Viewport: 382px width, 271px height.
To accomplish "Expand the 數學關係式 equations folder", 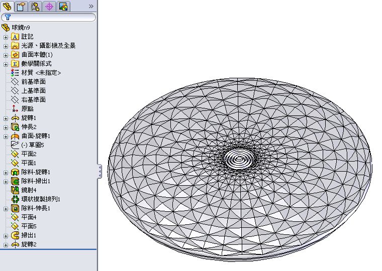I will [x=6, y=64].
